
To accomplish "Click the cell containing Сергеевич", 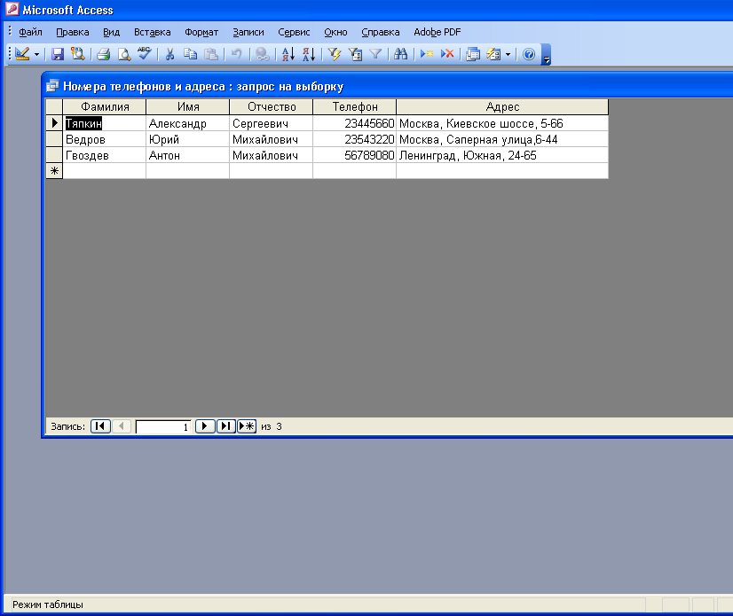I will click(272, 123).
